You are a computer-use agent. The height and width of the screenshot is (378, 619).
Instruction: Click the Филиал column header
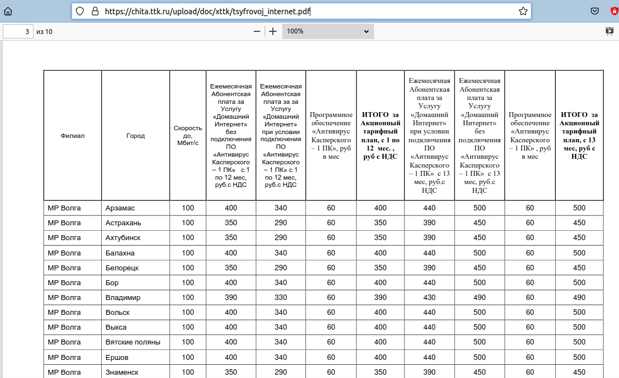pyautogui.click(x=73, y=136)
